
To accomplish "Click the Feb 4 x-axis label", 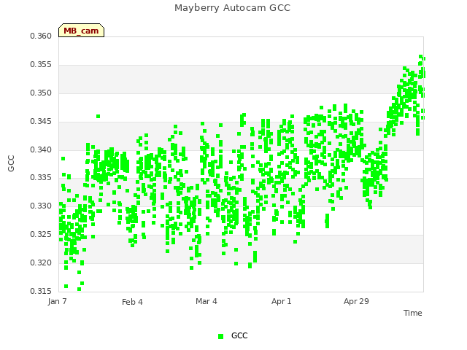I will coord(132,302).
